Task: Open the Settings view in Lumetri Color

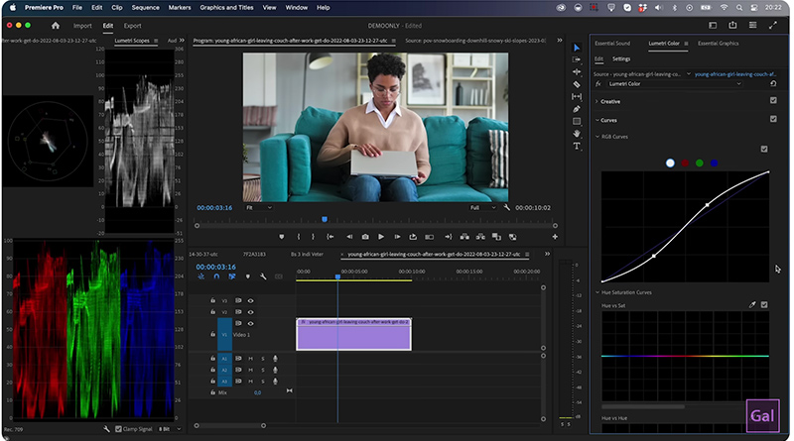Action: tap(620, 58)
